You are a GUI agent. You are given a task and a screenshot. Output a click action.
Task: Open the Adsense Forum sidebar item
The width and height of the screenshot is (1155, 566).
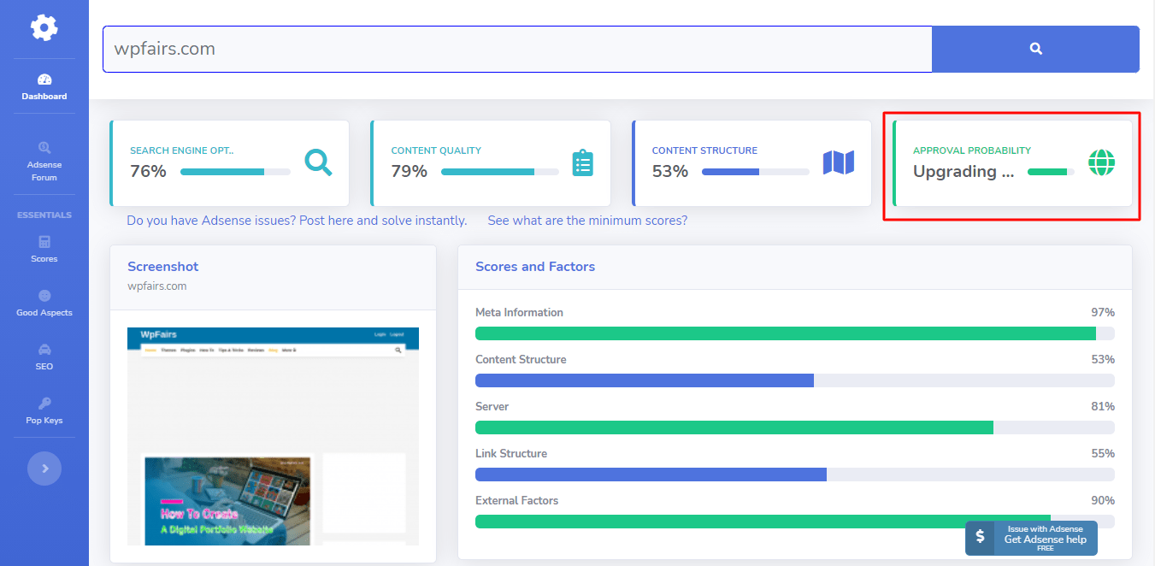click(44, 161)
